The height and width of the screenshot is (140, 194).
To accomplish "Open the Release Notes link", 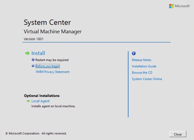I will 141,60.
